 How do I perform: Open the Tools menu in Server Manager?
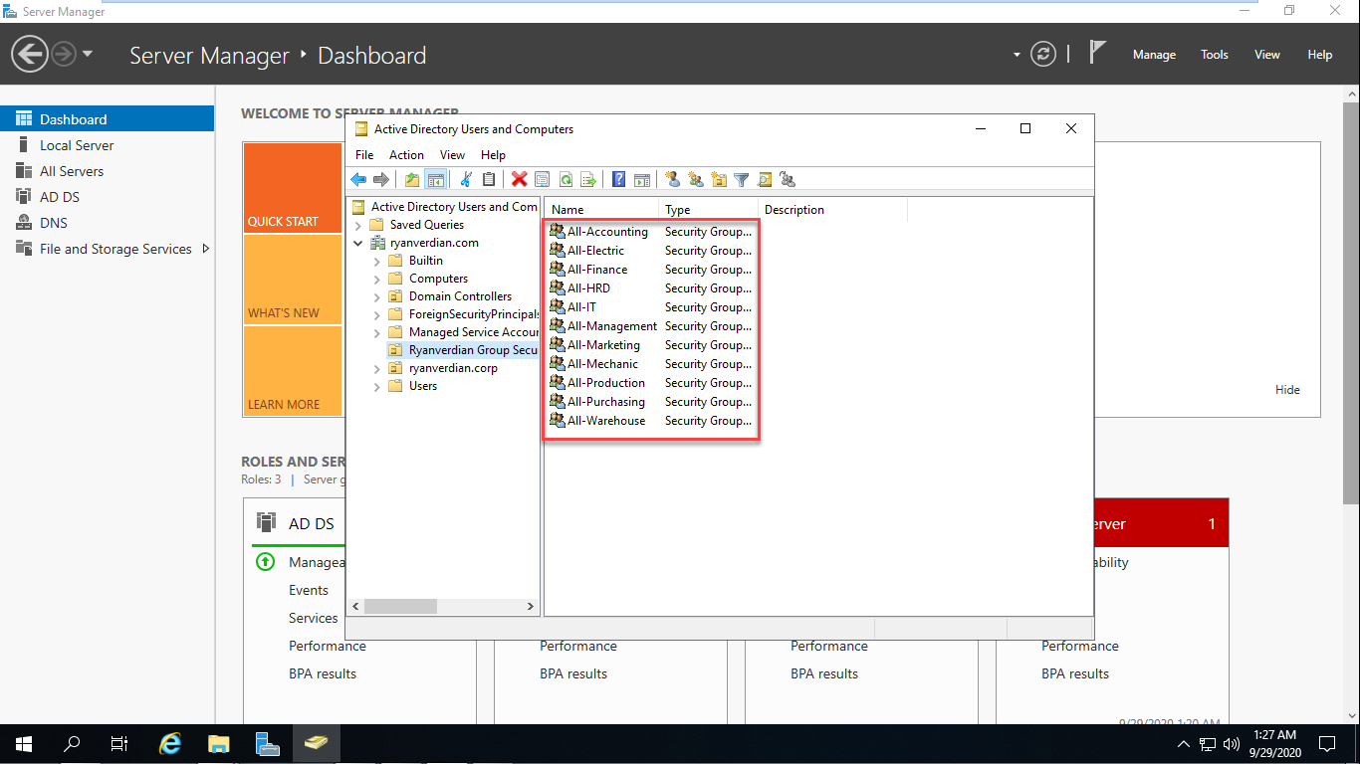click(x=1215, y=55)
